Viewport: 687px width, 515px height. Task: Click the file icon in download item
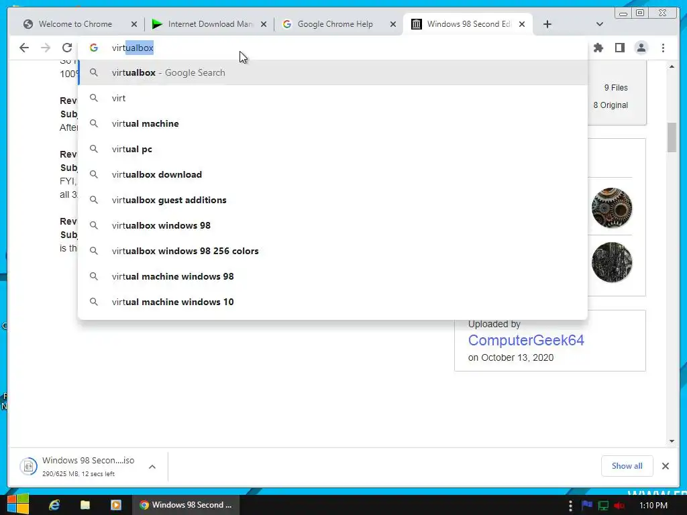pos(28,467)
